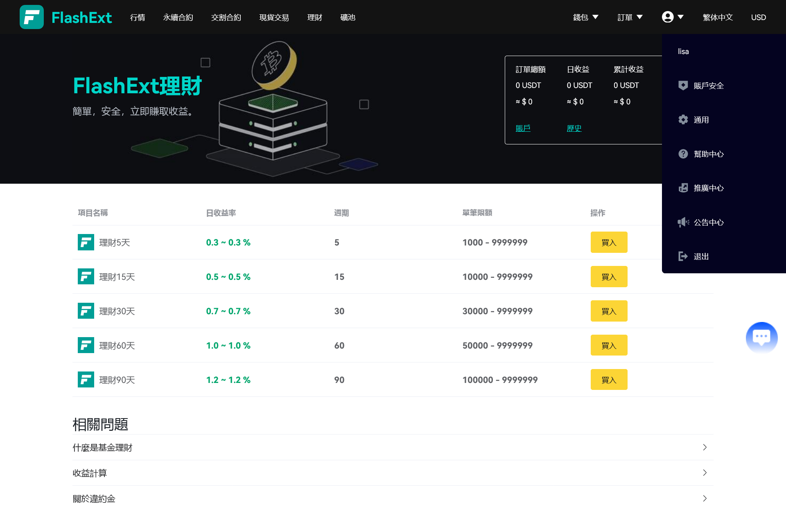Switch language via 繁体中文 selector
Screen dimensions: 786x511
click(717, 17)
